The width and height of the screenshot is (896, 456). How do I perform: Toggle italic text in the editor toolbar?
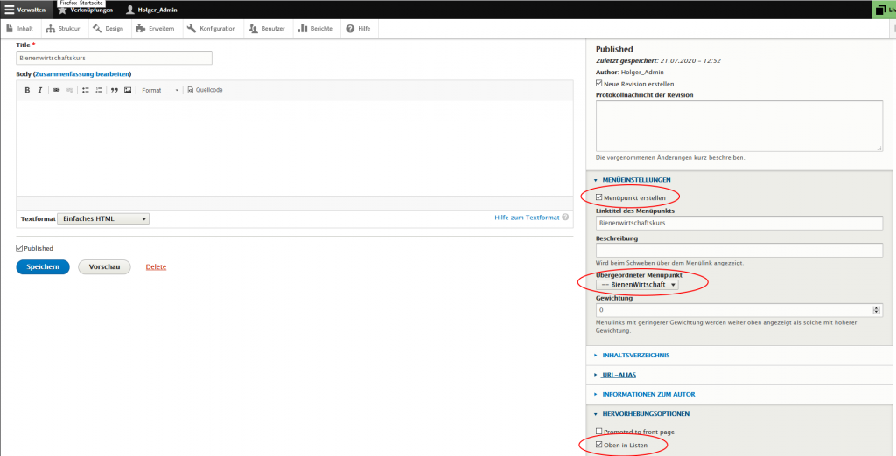point(39,90)
